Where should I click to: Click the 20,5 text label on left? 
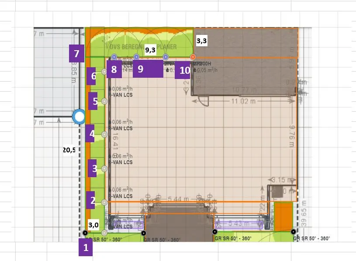[70, 150]
